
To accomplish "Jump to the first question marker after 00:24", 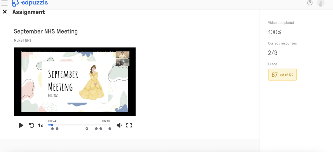I will click(x=53, y=128).
